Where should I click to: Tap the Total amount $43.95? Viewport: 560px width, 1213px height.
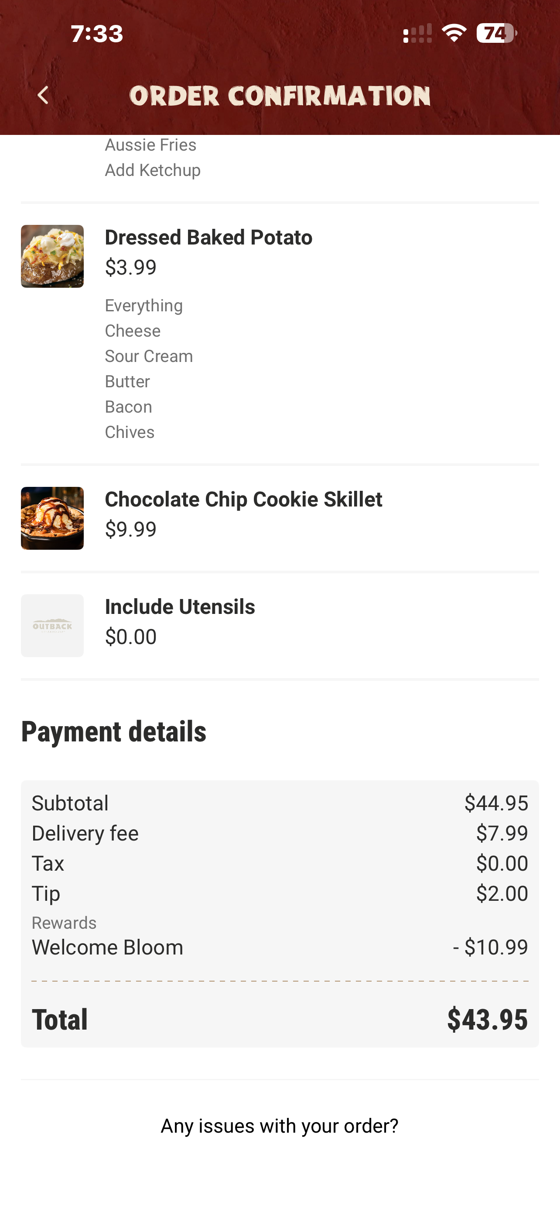(x=487, y=1019)
